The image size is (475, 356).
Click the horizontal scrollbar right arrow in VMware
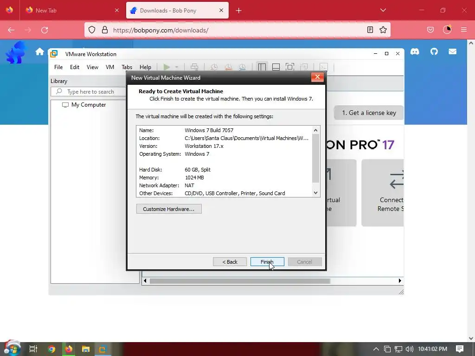click(x=400, y=281)
